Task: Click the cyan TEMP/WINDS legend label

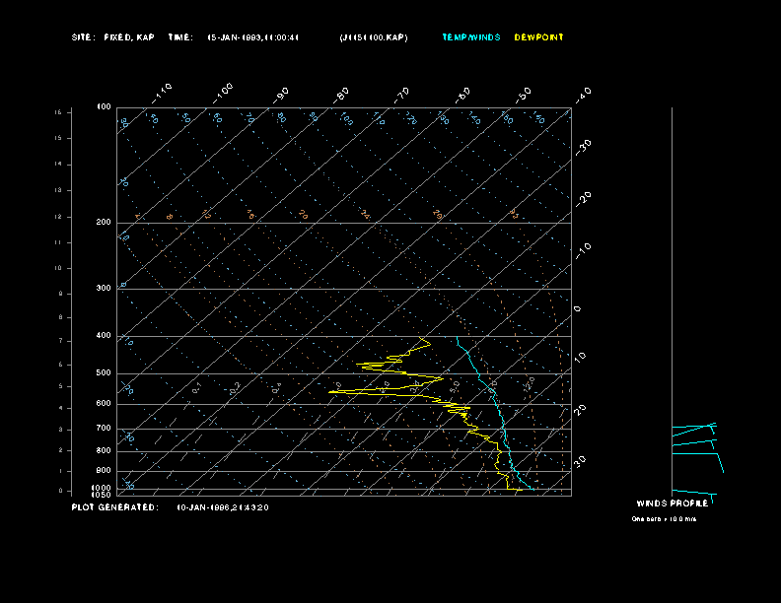Action: tap(470, 37)
